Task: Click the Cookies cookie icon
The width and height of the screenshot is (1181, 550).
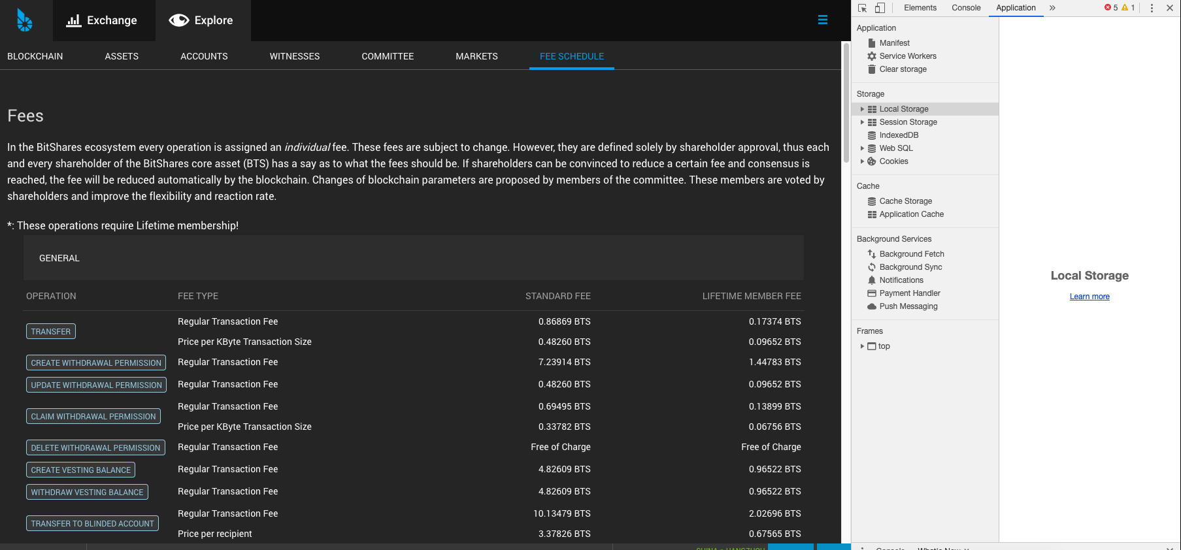Action: tap(872, 161)
